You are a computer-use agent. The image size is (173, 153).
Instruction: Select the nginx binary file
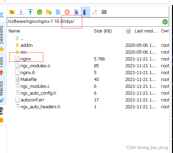coord(26,59)
